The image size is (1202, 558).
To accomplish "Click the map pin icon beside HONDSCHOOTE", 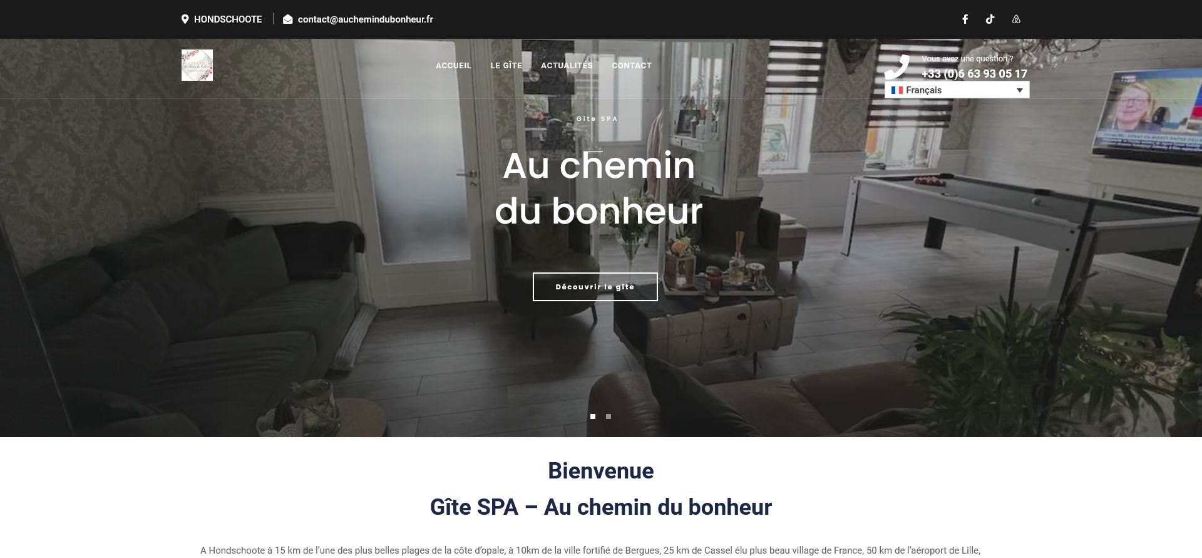I will coord(185,19).
